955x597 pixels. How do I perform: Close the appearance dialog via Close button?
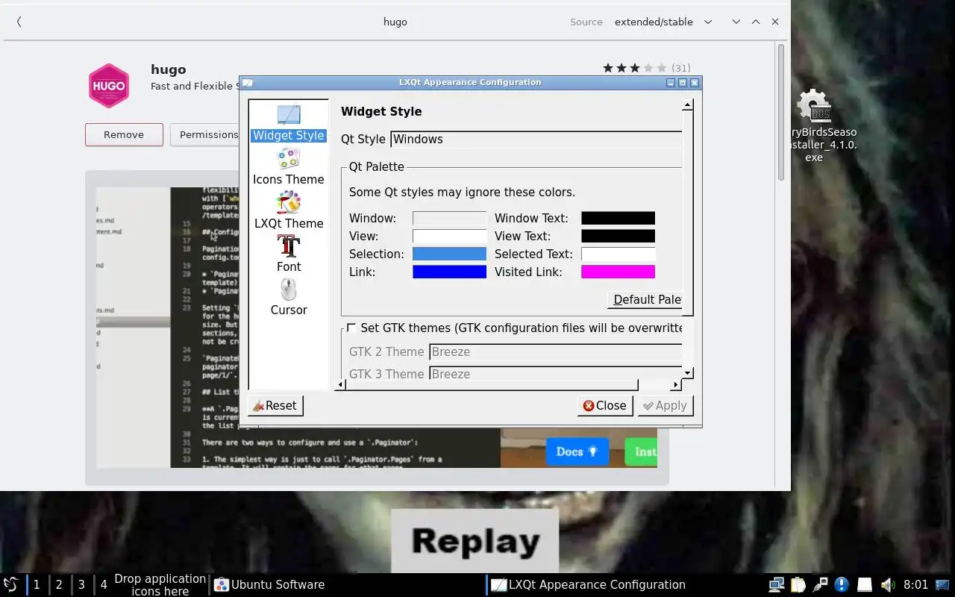coord(605,405)
